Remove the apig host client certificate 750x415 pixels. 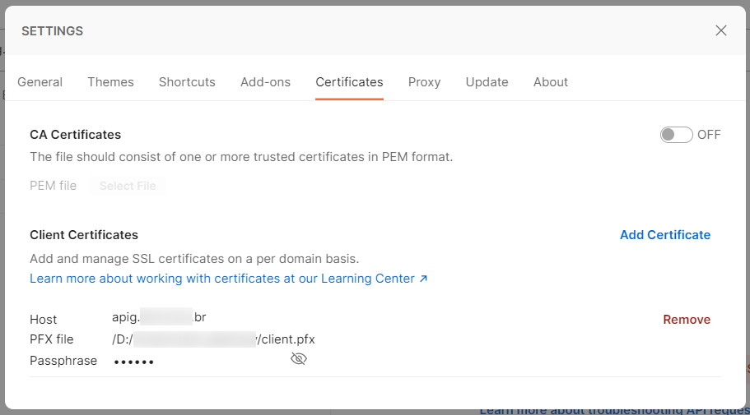click(687, 320)
